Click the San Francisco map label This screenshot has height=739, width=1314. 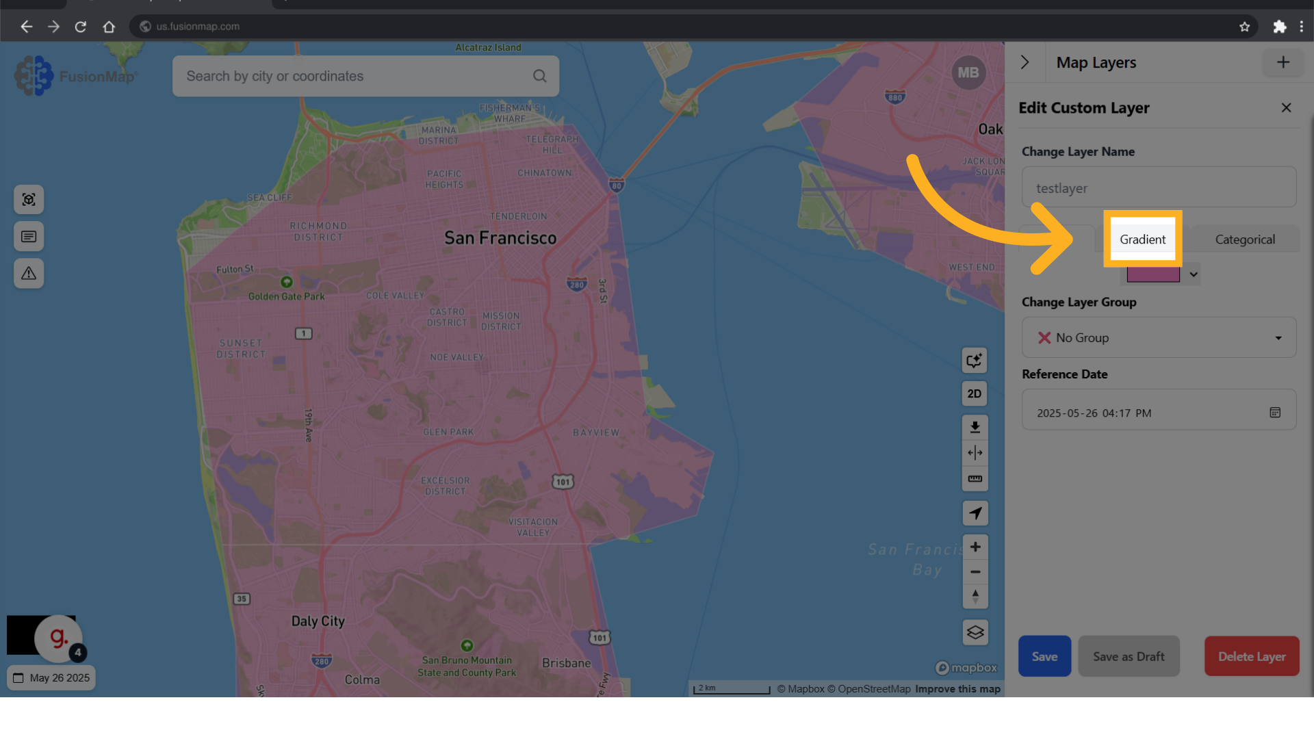[500, 238]
